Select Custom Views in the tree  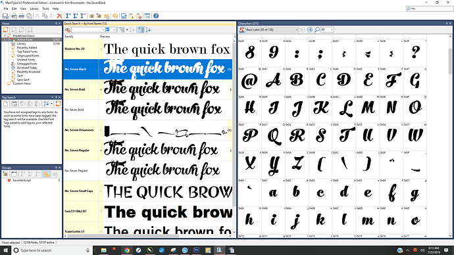pos(22,83)
